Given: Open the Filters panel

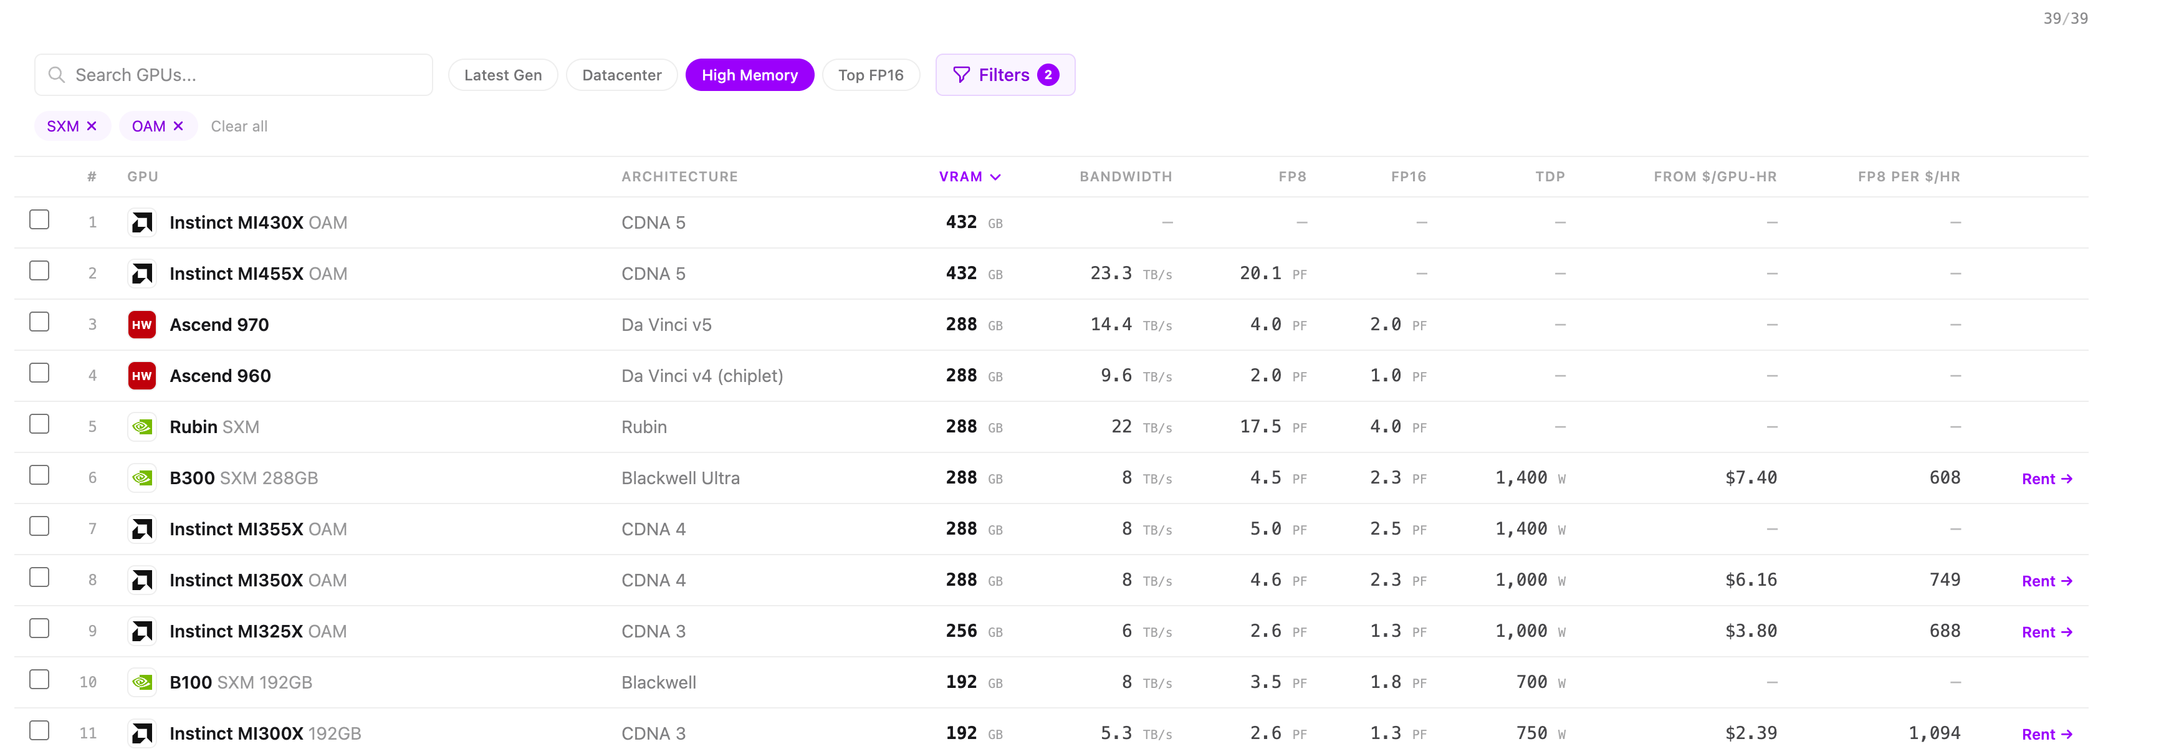Looking at the screenshot, I should [x=1005, y=75].
